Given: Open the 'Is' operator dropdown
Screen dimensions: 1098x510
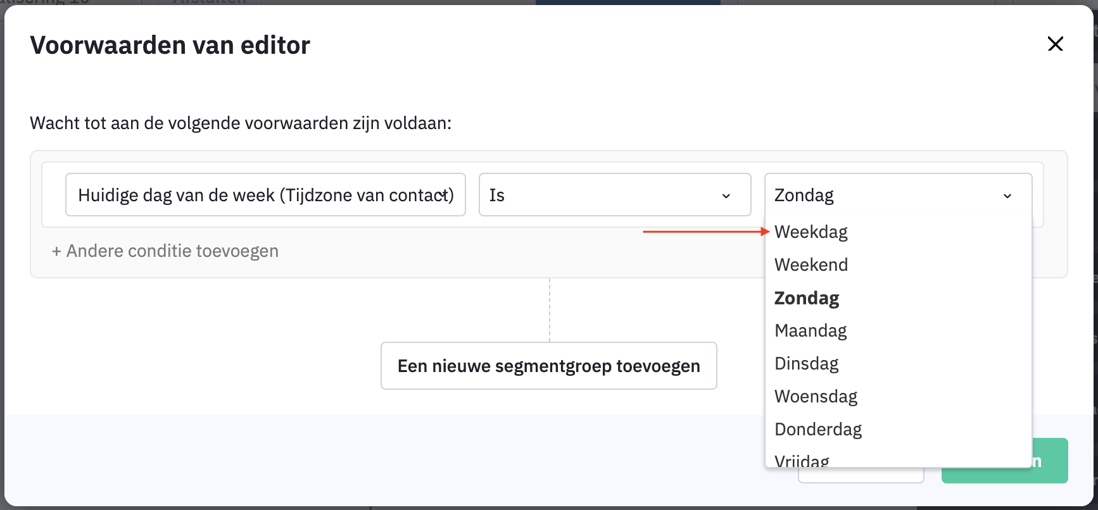Looking at the screenshot, I should click(615, 195).
